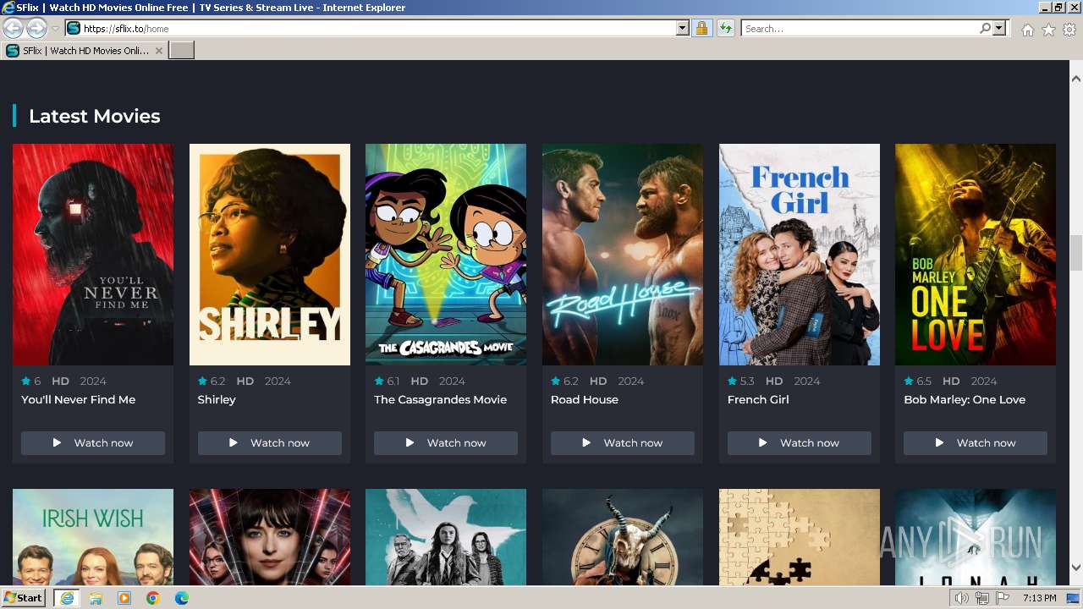1083x609 pixels.
Task: Open the browser Home icon
Action: coord(1027,30)
